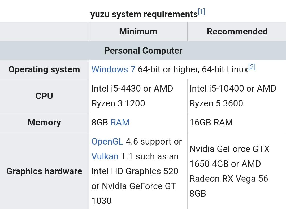Image resolution: width=286 pixels, height=209 pixels.
Task: Follow the RAM hyperlink in Memory row
Action: [120, 123]
